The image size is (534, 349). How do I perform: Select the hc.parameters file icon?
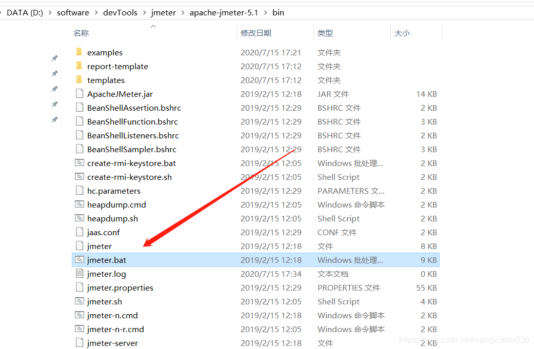click(x=80, y=191)
